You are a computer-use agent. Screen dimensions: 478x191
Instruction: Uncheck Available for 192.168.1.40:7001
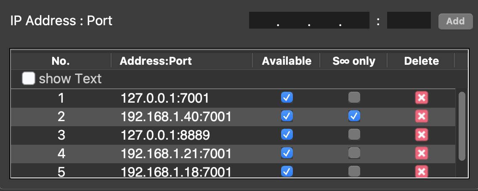287,116
